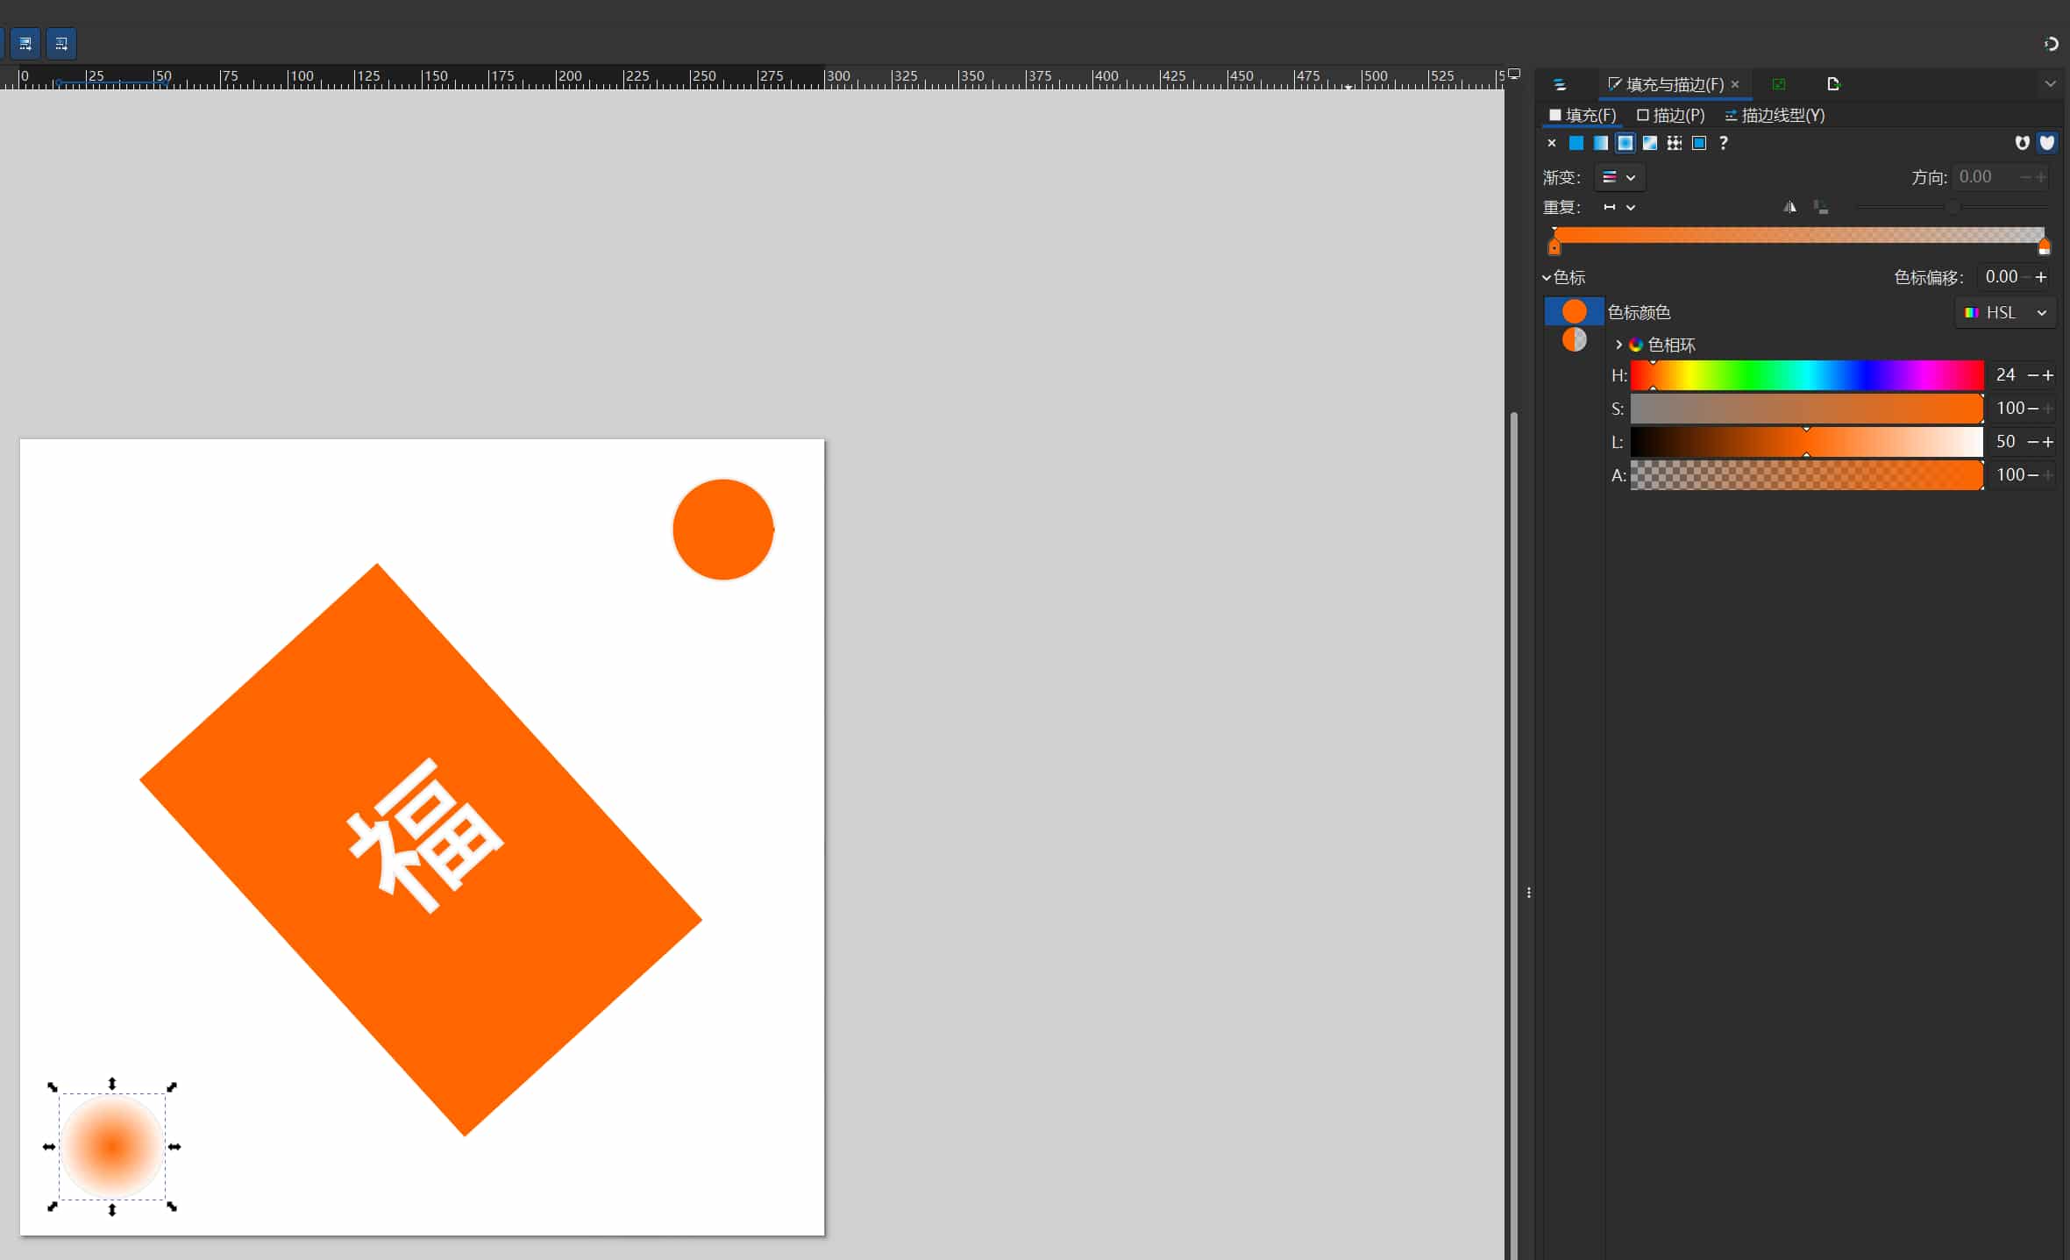
Task: Toggle even-odd fill rule
Action: [2022, 143]
